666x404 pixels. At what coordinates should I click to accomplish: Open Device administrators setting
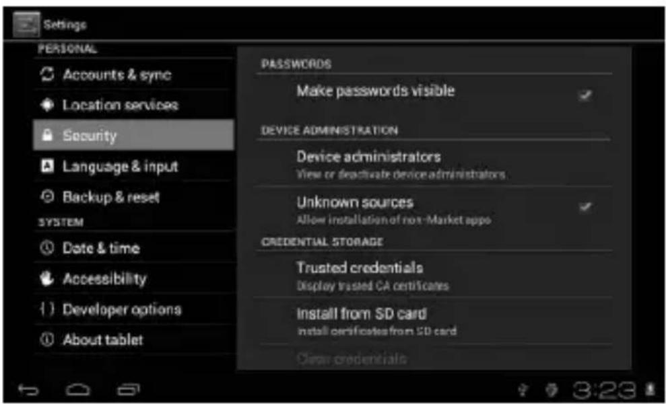(433, 165)
